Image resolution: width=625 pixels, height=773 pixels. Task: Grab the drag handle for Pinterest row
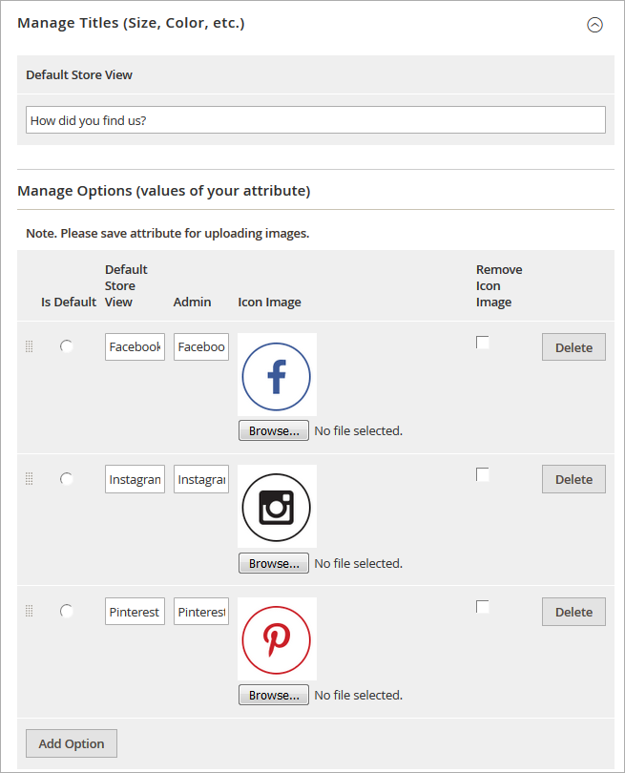pos(29,612)
